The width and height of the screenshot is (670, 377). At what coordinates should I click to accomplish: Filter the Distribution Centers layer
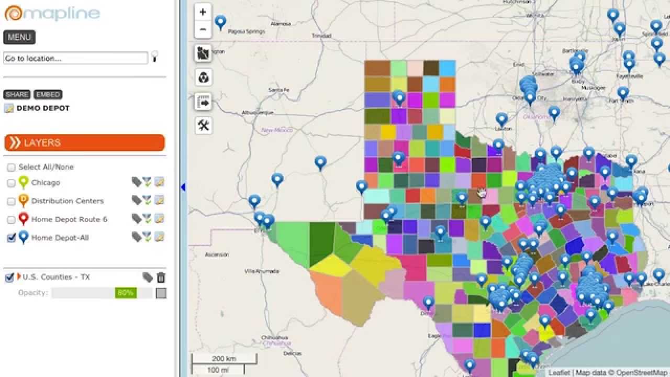coord(147,200)
